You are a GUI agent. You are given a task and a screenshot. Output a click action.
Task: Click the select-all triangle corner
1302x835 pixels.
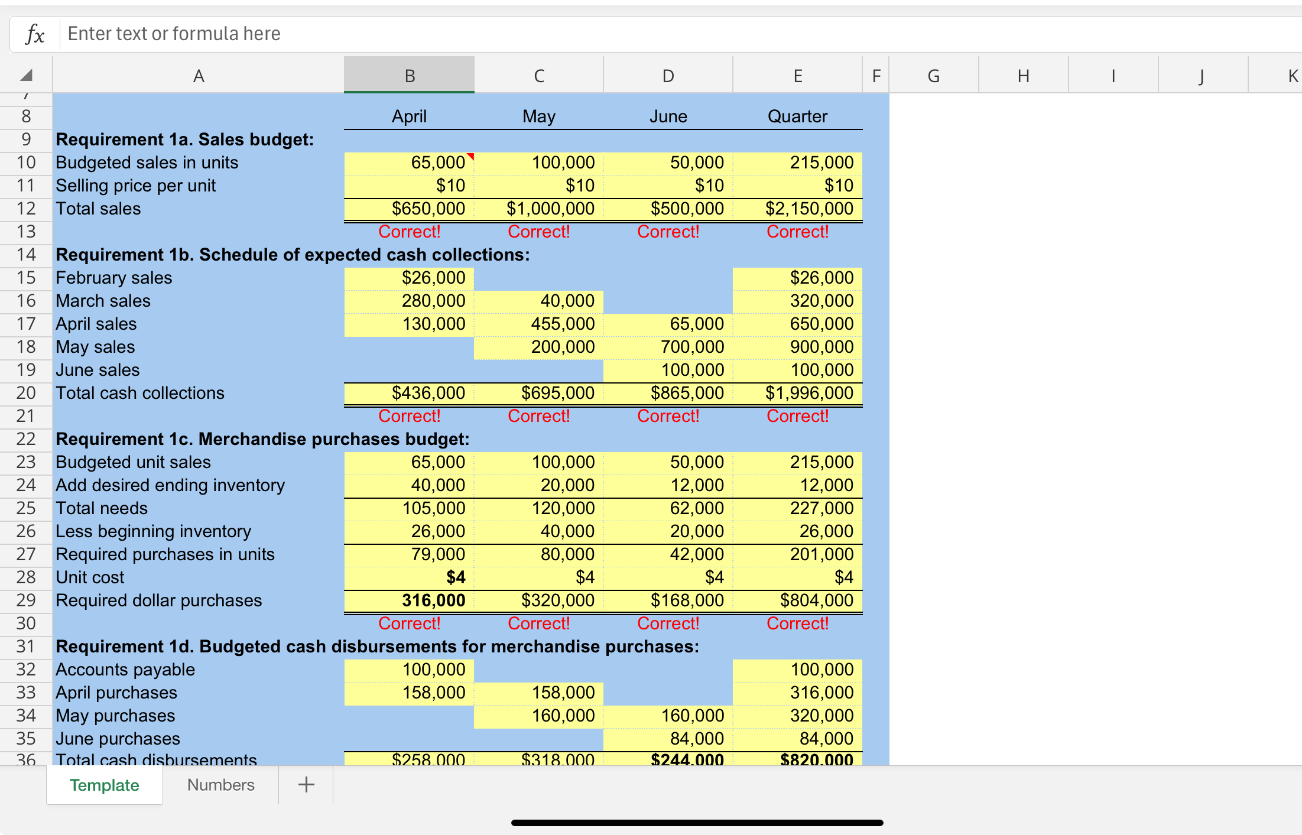click(x=26, y=76)
